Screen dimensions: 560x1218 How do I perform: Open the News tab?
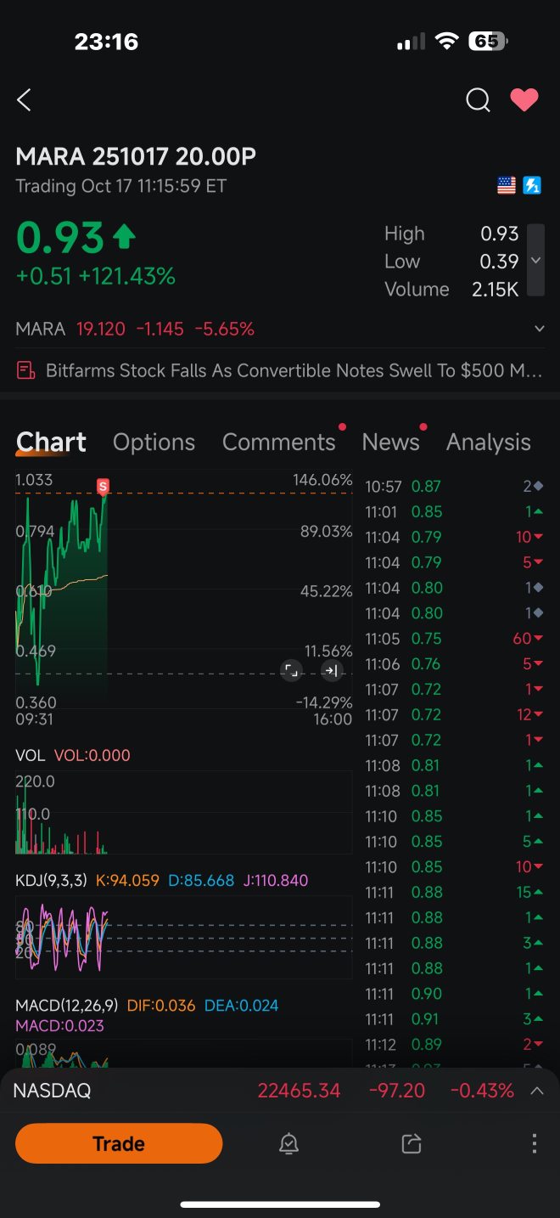(x=390, y=442)
